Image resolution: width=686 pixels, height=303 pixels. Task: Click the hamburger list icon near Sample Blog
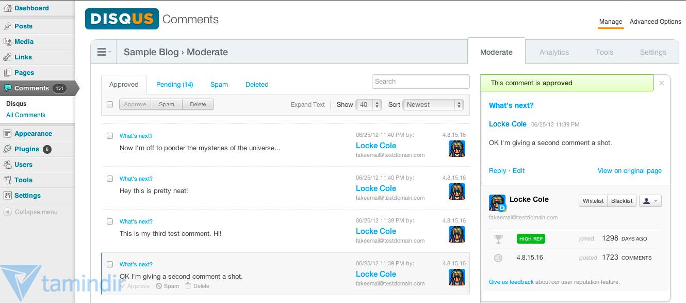click(101, 51)
